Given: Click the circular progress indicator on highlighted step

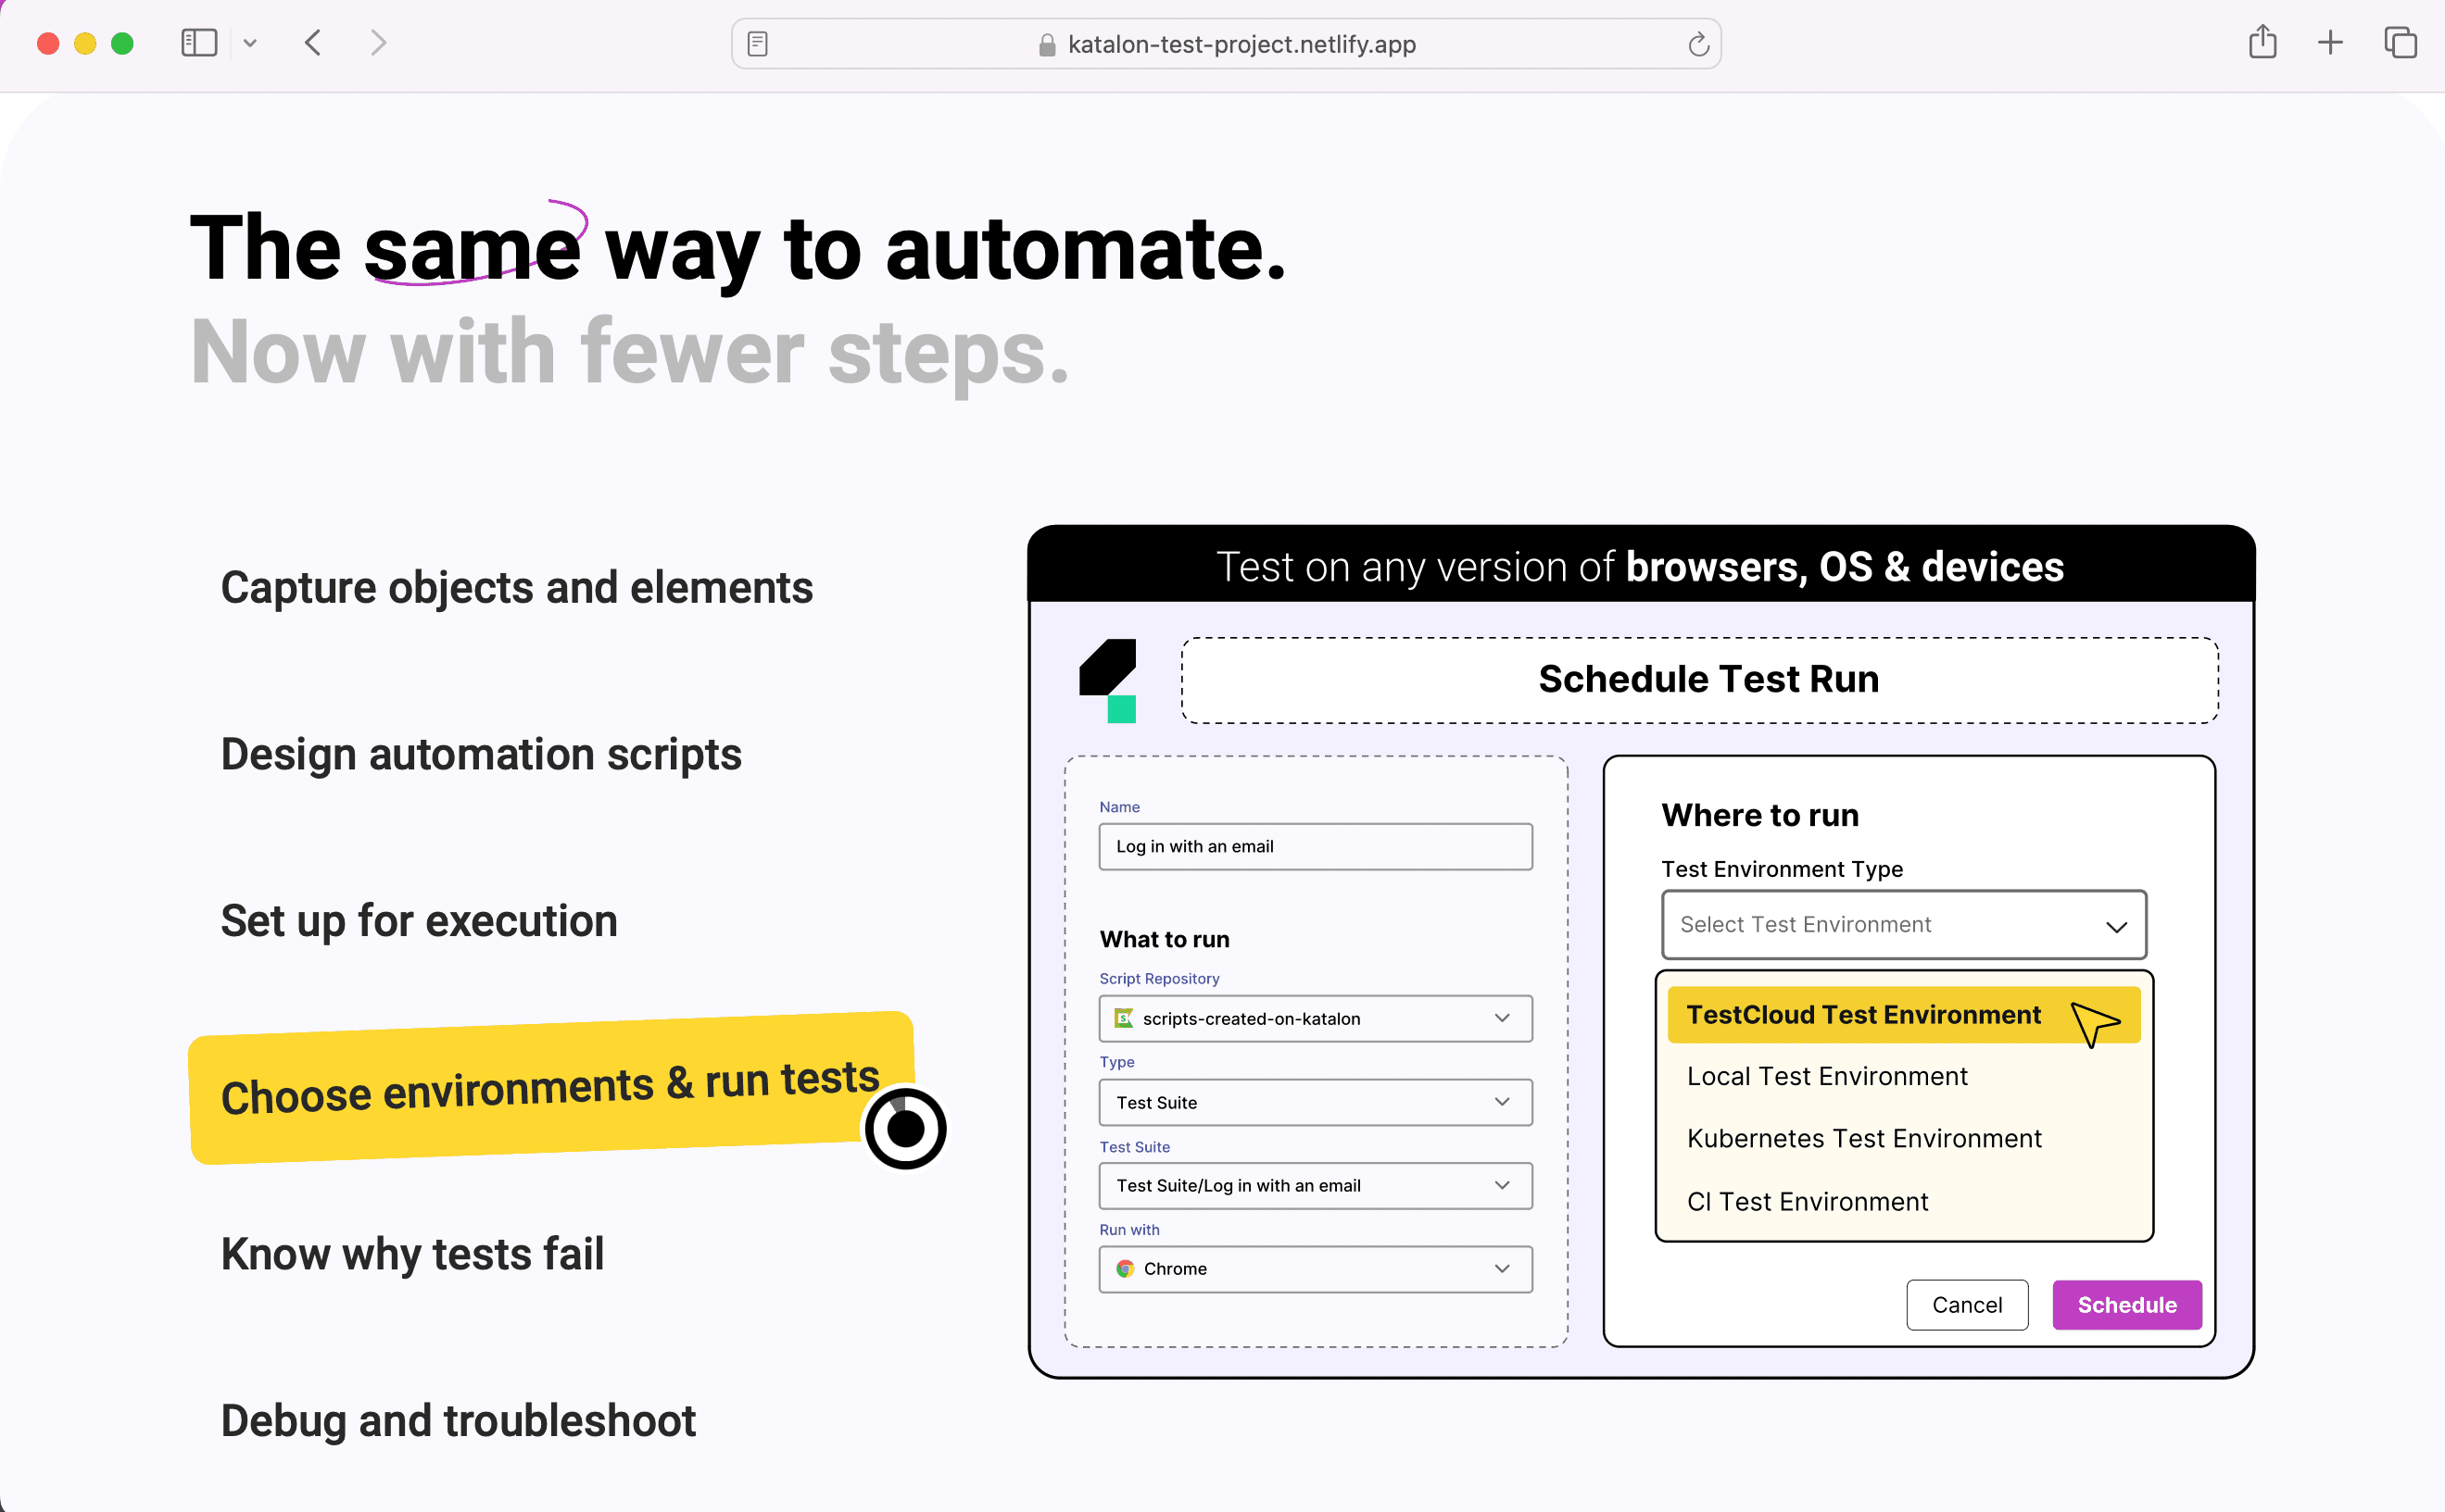Looking at the screenshot, I should coord(905,1128).
